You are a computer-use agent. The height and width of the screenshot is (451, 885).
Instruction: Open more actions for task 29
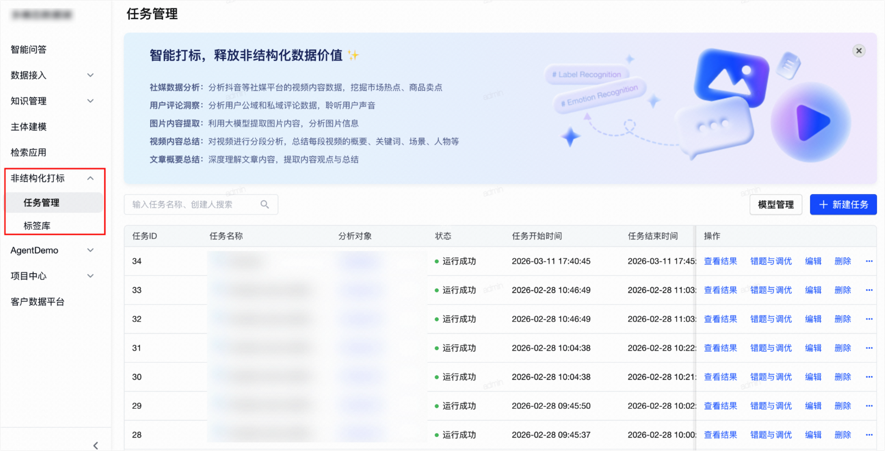point(869,406)
